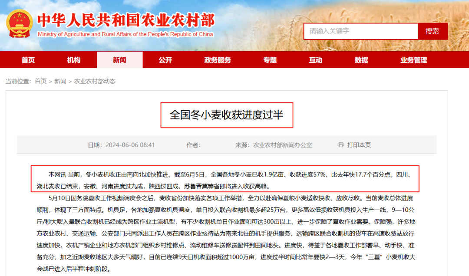Open the 互动 navigation menu
Viewport: 469px width, 276px height.
click(x=316, y=60)
